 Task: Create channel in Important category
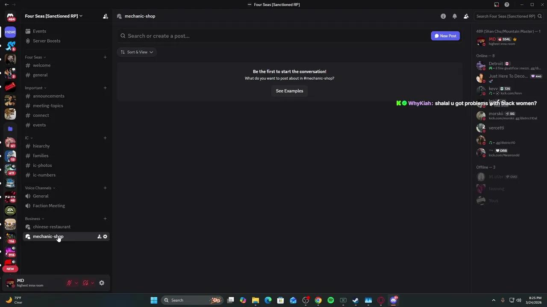pyautogui.click(x=105, y=88)
